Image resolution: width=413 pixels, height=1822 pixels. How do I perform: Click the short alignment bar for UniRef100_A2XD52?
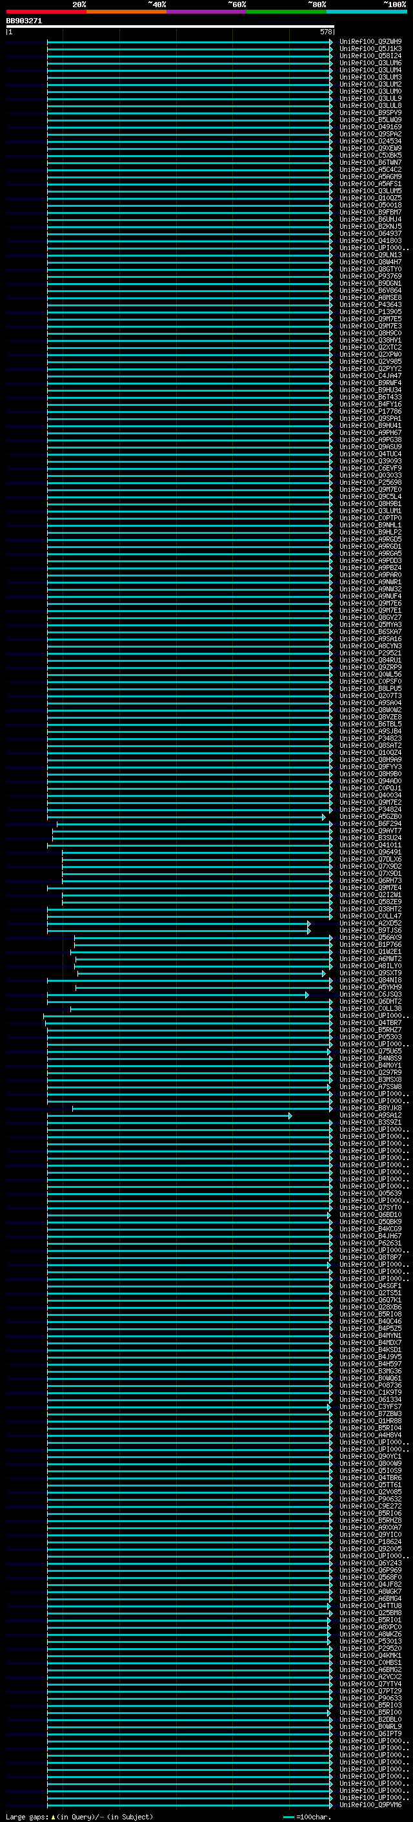(x=179, y=924)
